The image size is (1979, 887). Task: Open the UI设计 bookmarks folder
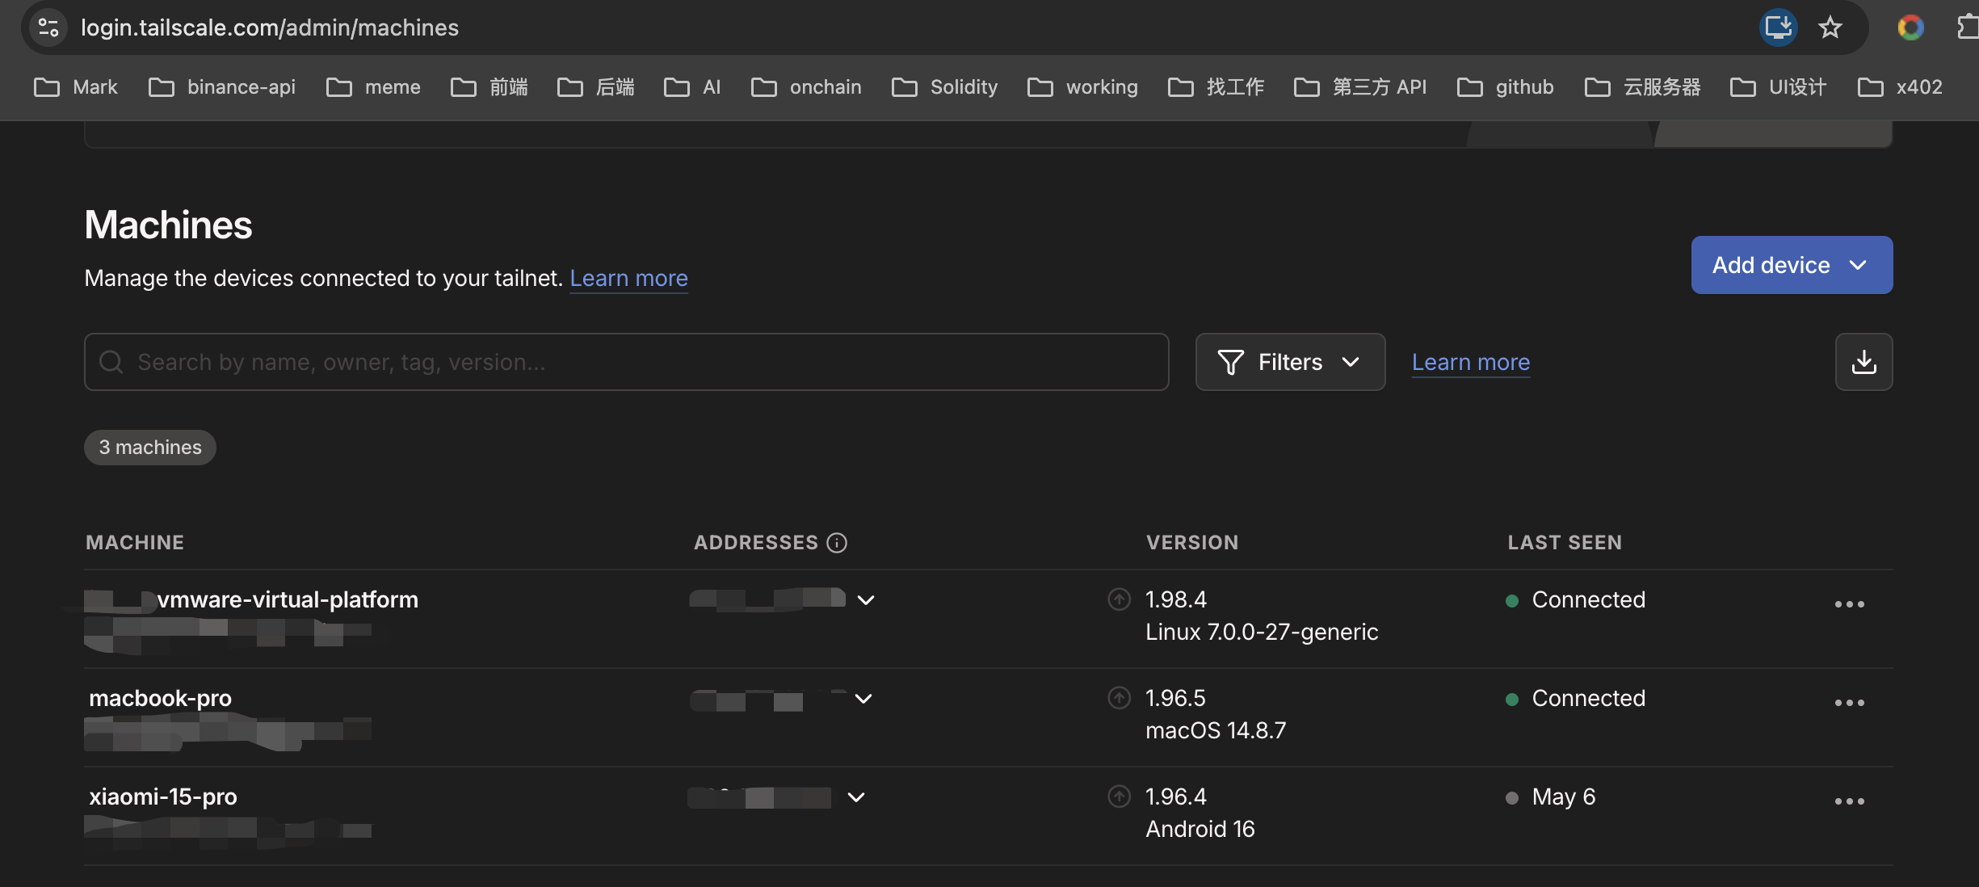click(1779, 86)
